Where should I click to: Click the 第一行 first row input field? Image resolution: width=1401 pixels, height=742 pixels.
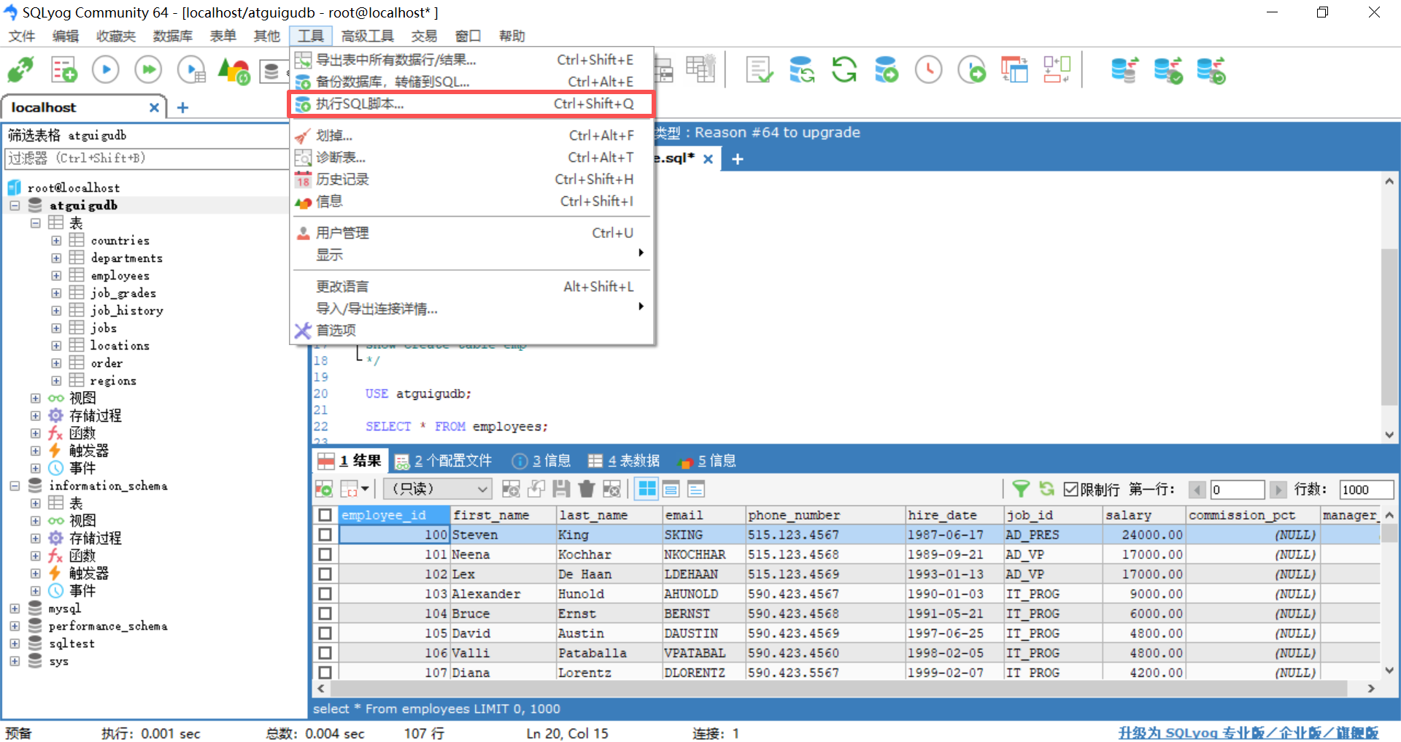point(1237,490)
